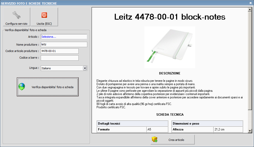This screenshot has height=147, width=254.
Task: Click the wrench Configura servizio icon
Action: tap(17, 15)
